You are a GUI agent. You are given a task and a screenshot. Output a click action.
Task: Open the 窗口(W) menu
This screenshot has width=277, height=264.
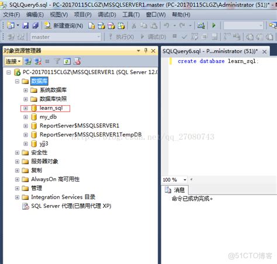coord(156,15)
